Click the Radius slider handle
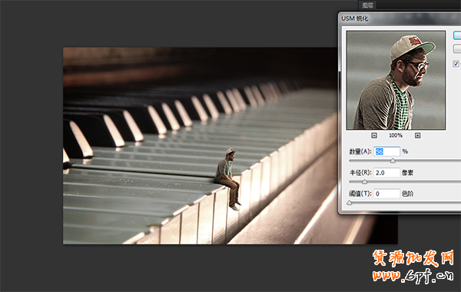 point(364,182)
